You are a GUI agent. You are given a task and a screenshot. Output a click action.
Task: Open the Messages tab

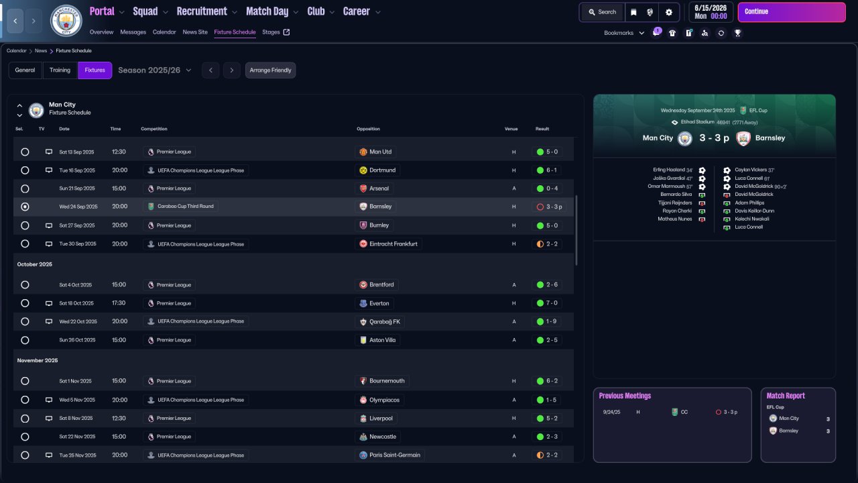[133, 32]
